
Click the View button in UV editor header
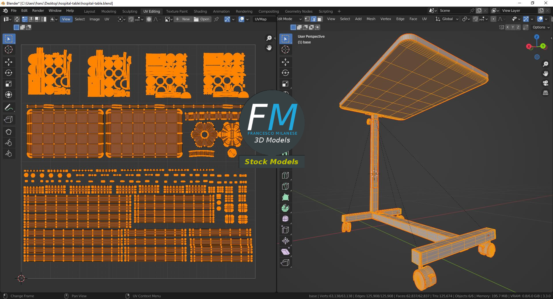point(66,19)
